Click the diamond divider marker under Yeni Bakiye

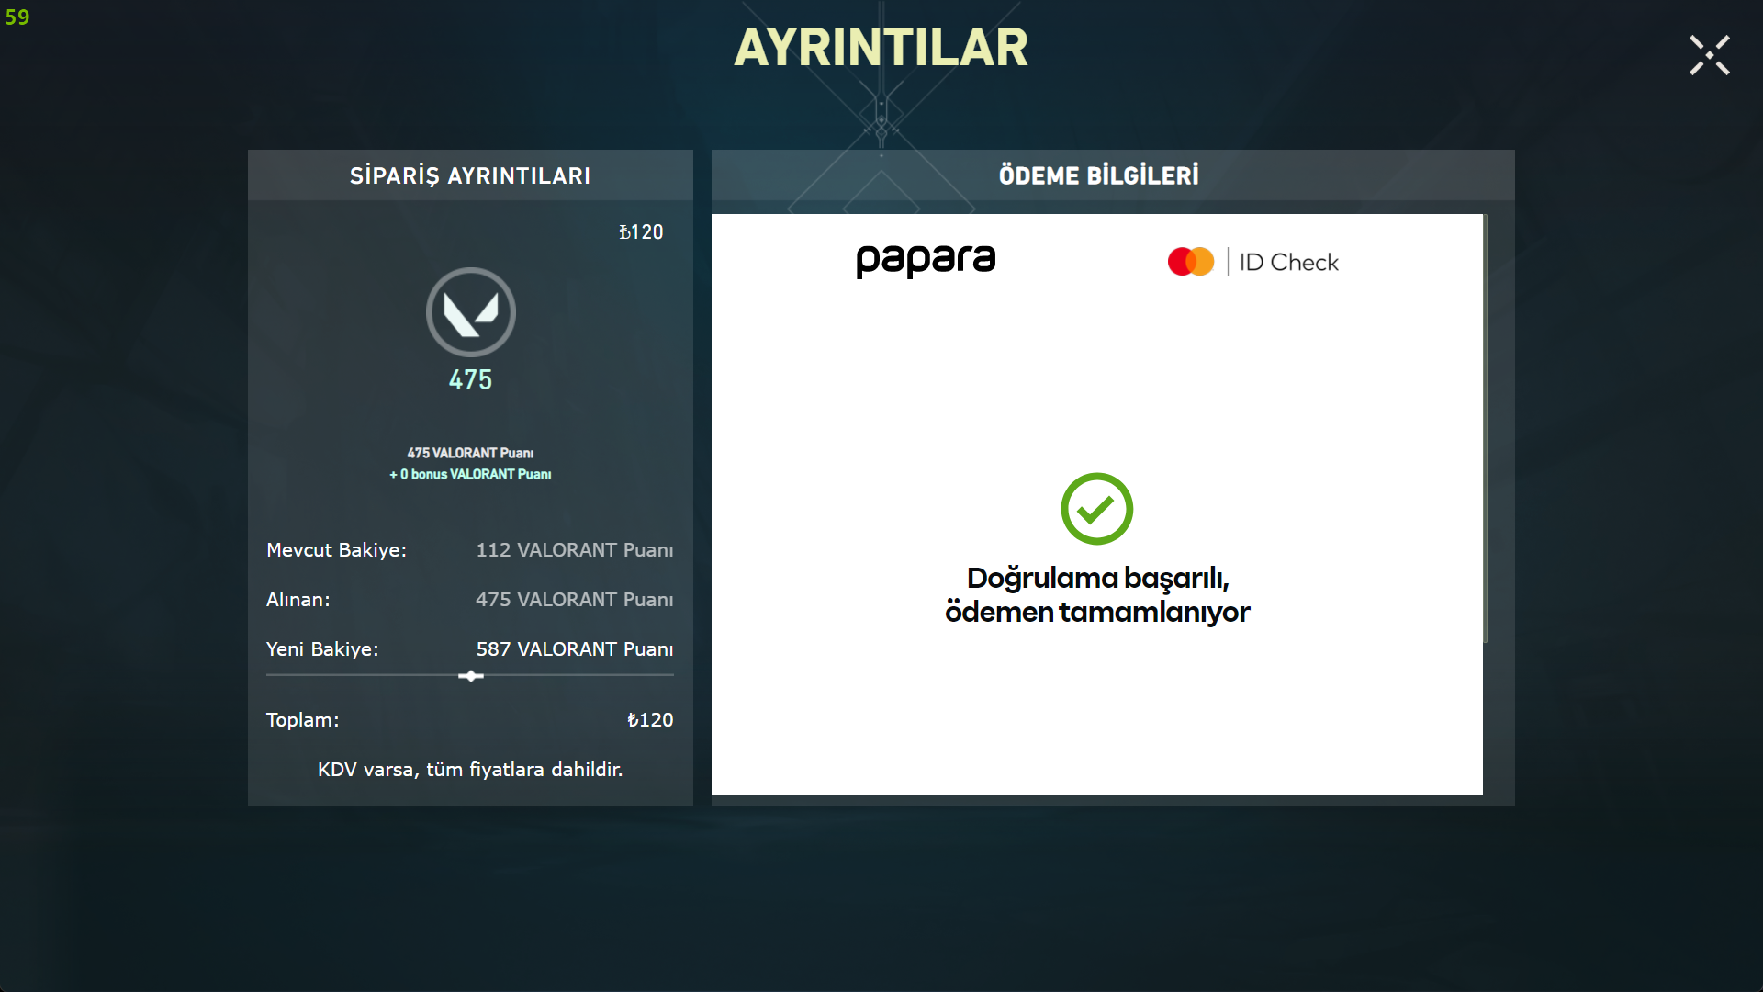click(471, 676)
